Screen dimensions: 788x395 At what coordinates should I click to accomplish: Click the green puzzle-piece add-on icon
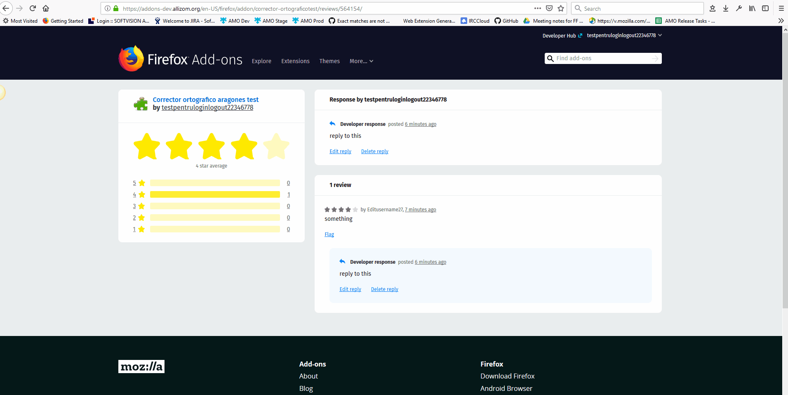[x=141, y=104]
